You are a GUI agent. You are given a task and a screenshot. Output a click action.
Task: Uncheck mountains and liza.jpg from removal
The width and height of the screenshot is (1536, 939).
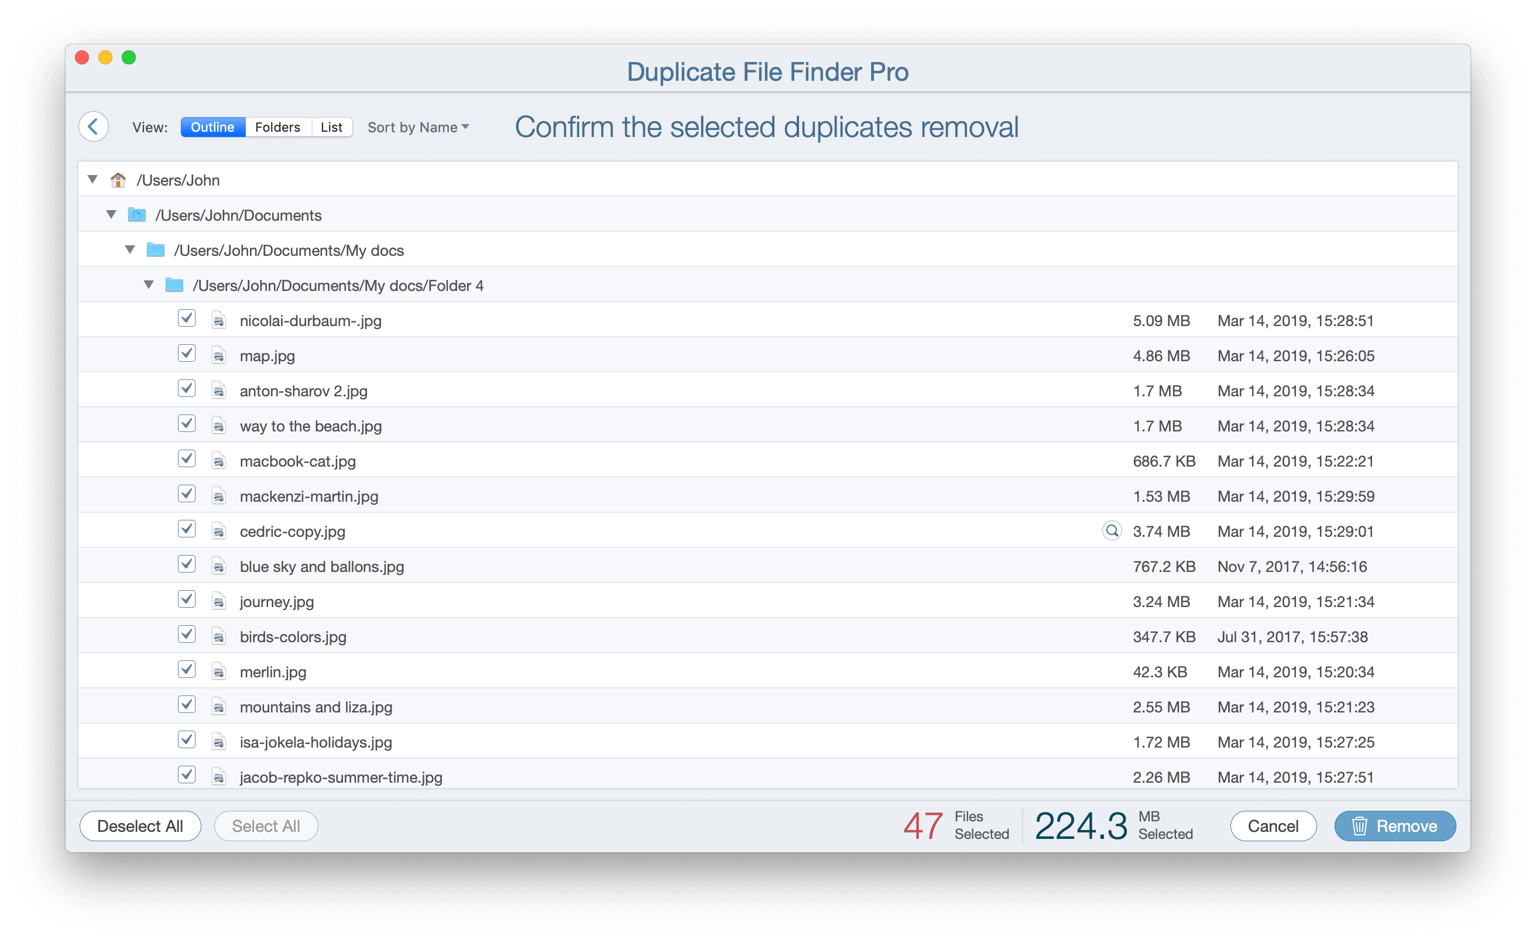[186, 705]
